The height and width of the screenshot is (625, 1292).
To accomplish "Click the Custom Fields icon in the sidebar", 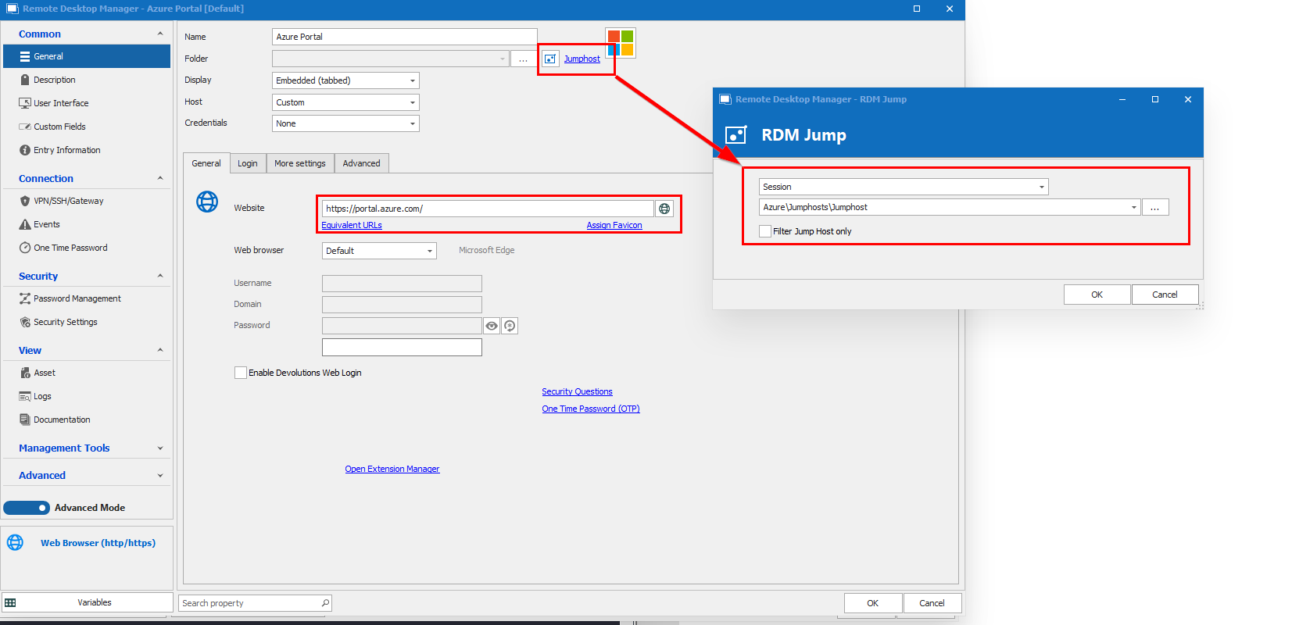I will point(25,127).
